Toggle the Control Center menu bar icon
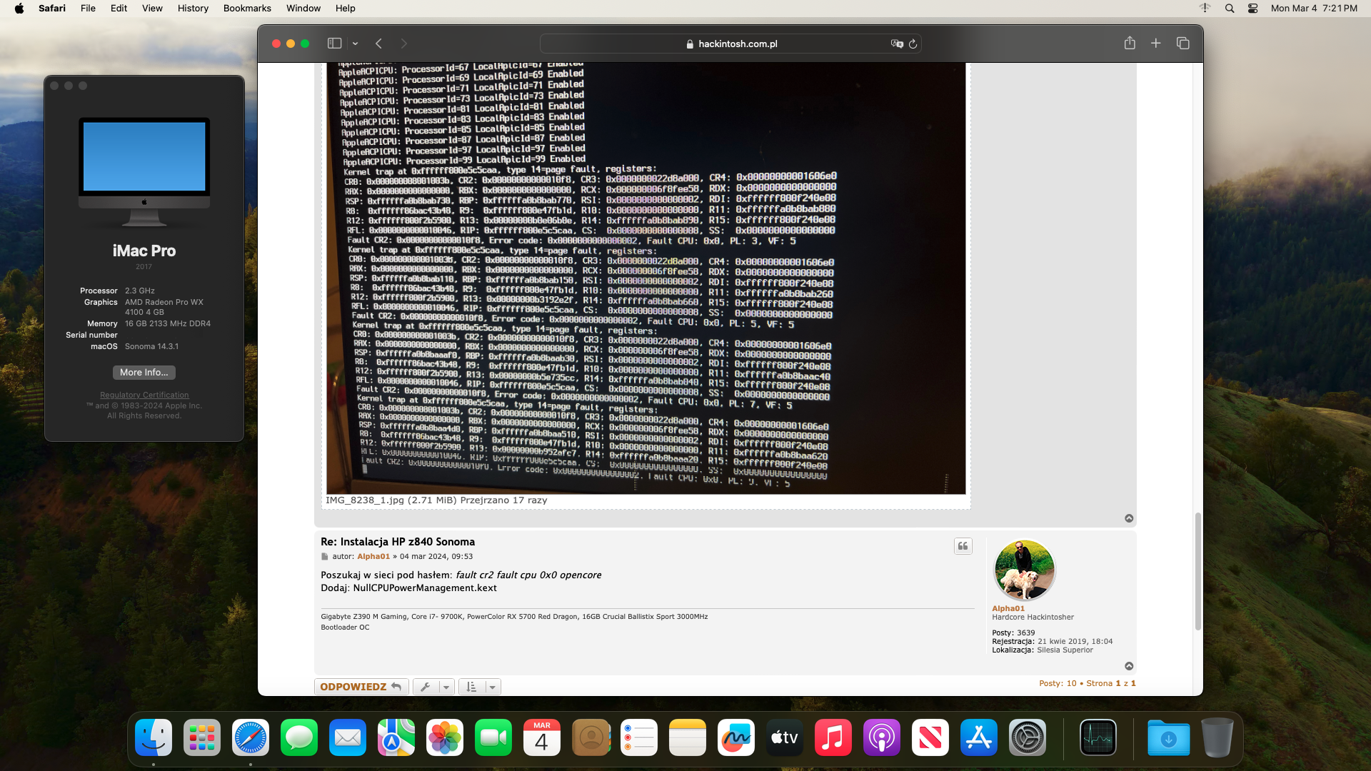 1252,8
